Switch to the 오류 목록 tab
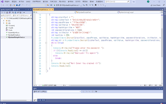Image resolution: width=166 pixels, height=104 pixels. coord(41,100)
